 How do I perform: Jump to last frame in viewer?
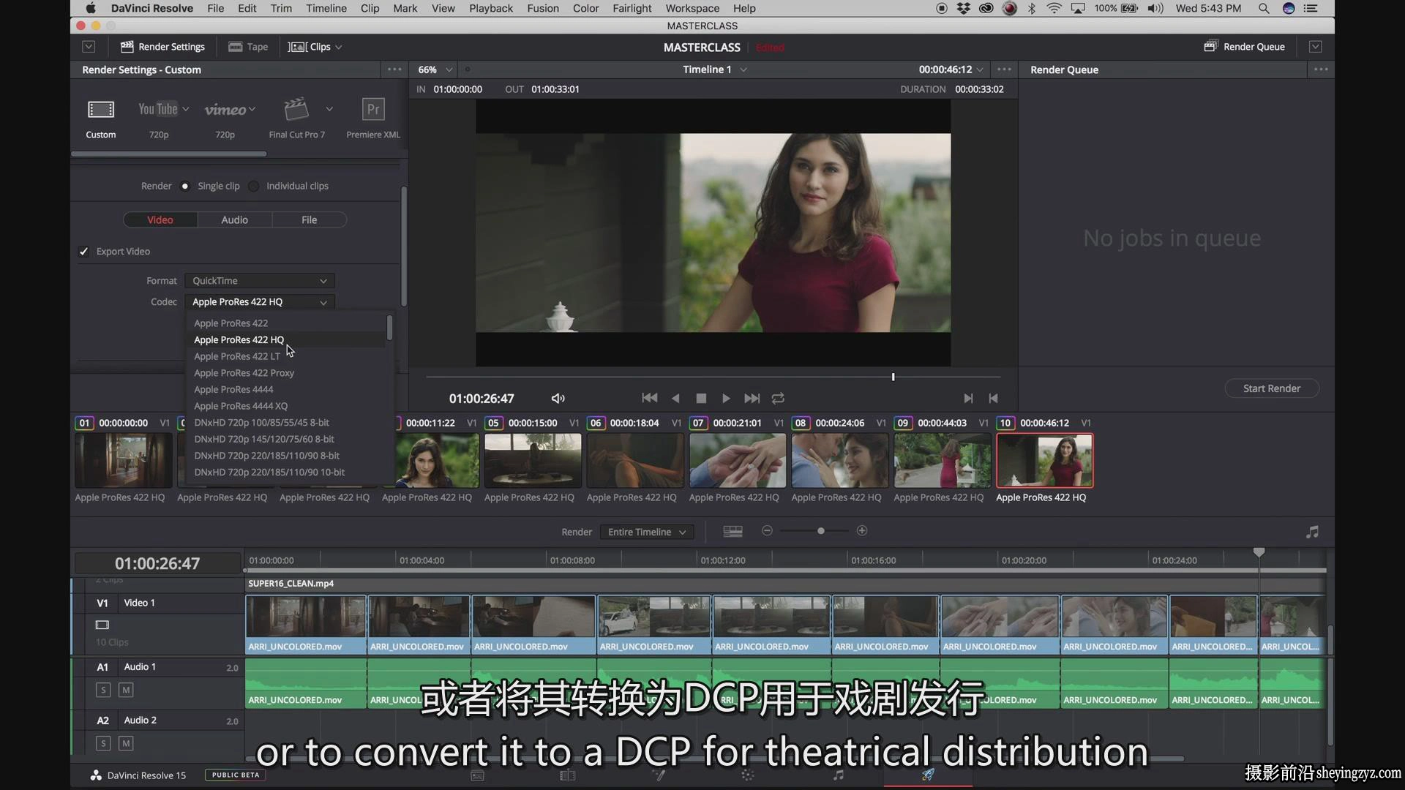[x=752, y=399]
